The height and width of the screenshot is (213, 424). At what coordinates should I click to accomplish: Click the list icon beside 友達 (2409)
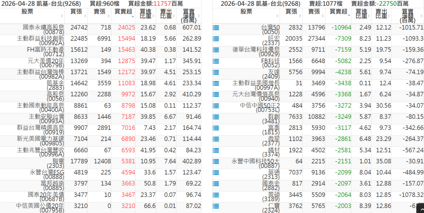tap(216, 72)
